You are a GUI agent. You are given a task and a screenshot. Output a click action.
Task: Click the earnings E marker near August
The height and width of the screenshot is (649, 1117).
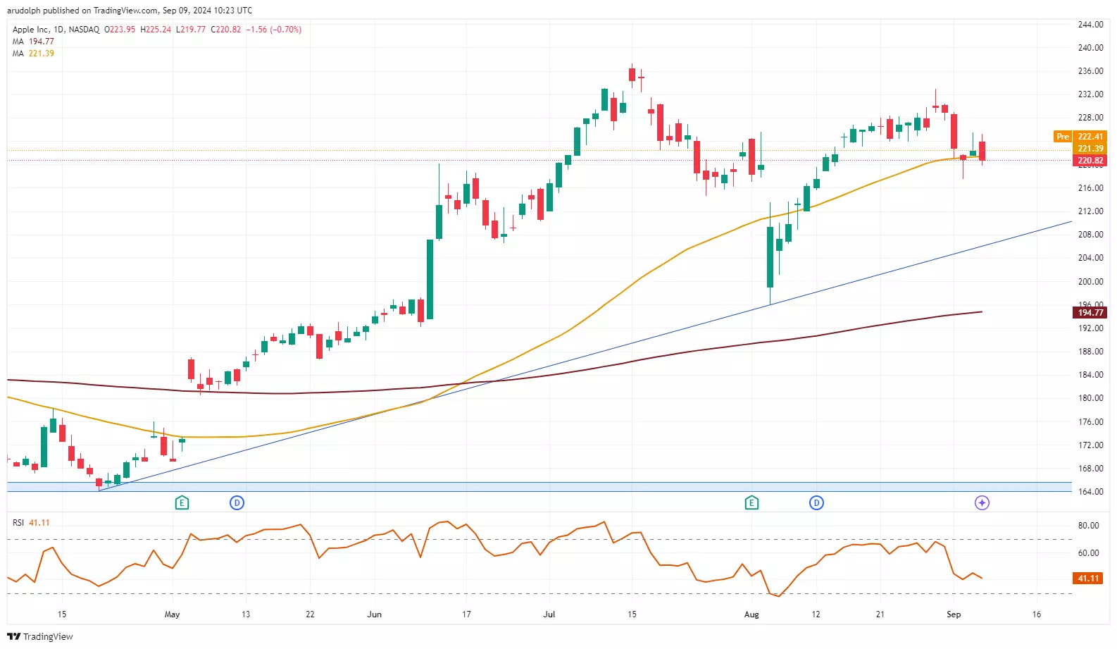[x=751, y=502]
